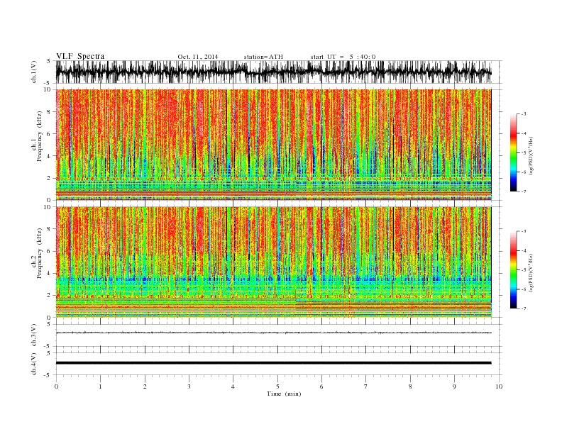Click the ch.3 voltage trace line
562x434 pixels.
273,333
